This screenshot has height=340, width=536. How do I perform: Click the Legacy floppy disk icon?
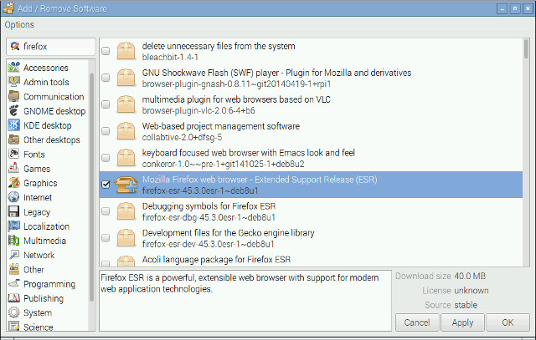(x=13, y=212)
